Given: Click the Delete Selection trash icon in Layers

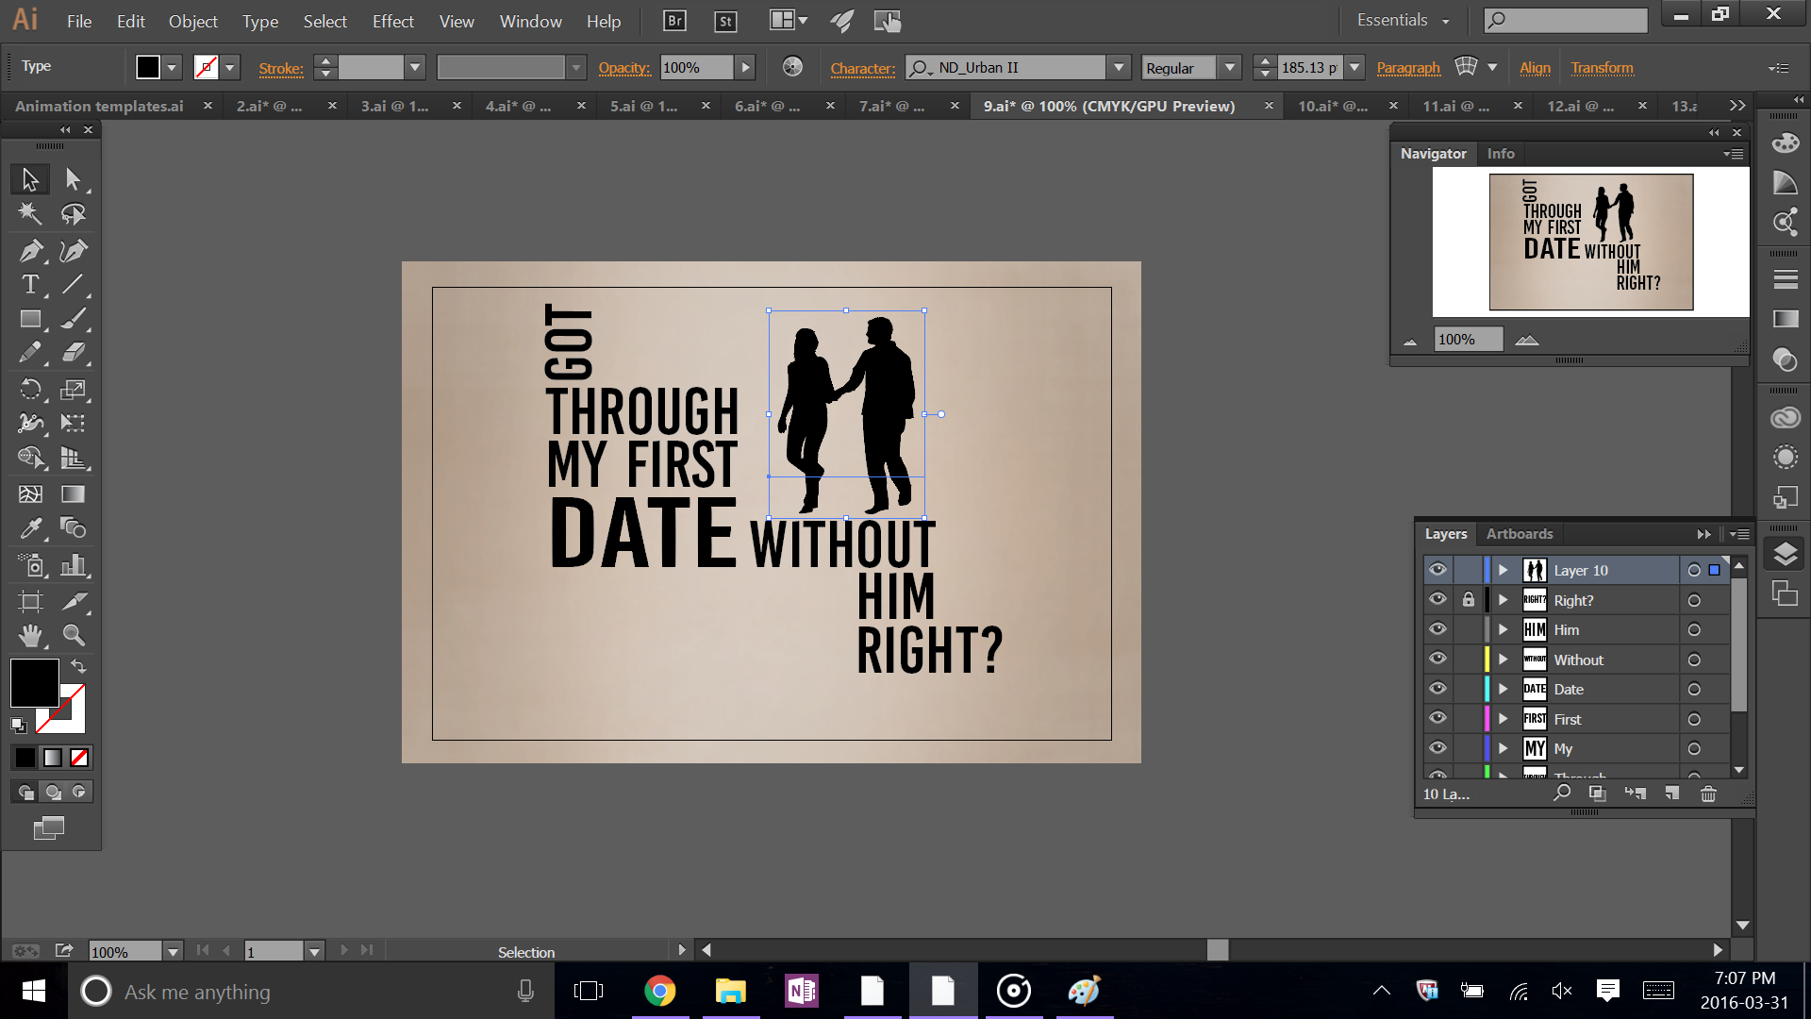Looking at the screenshot, I should [1708, 793].
